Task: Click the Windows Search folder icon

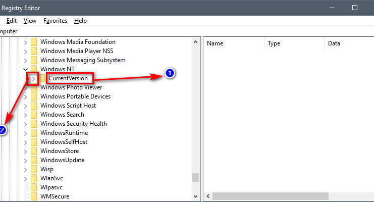Action: click(x=34, y=115)
